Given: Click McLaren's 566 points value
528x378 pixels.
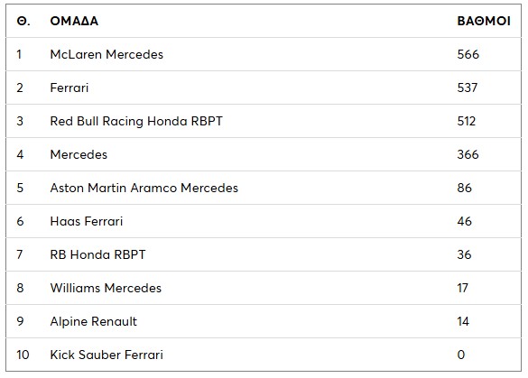Looking at the screenshot, I should [468, 54].
